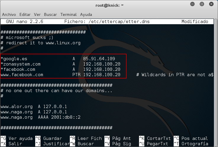
Task: Click the www.naga.org A 127.0.0.1 line
Action: pyautogui.click(x=34, y=112)
